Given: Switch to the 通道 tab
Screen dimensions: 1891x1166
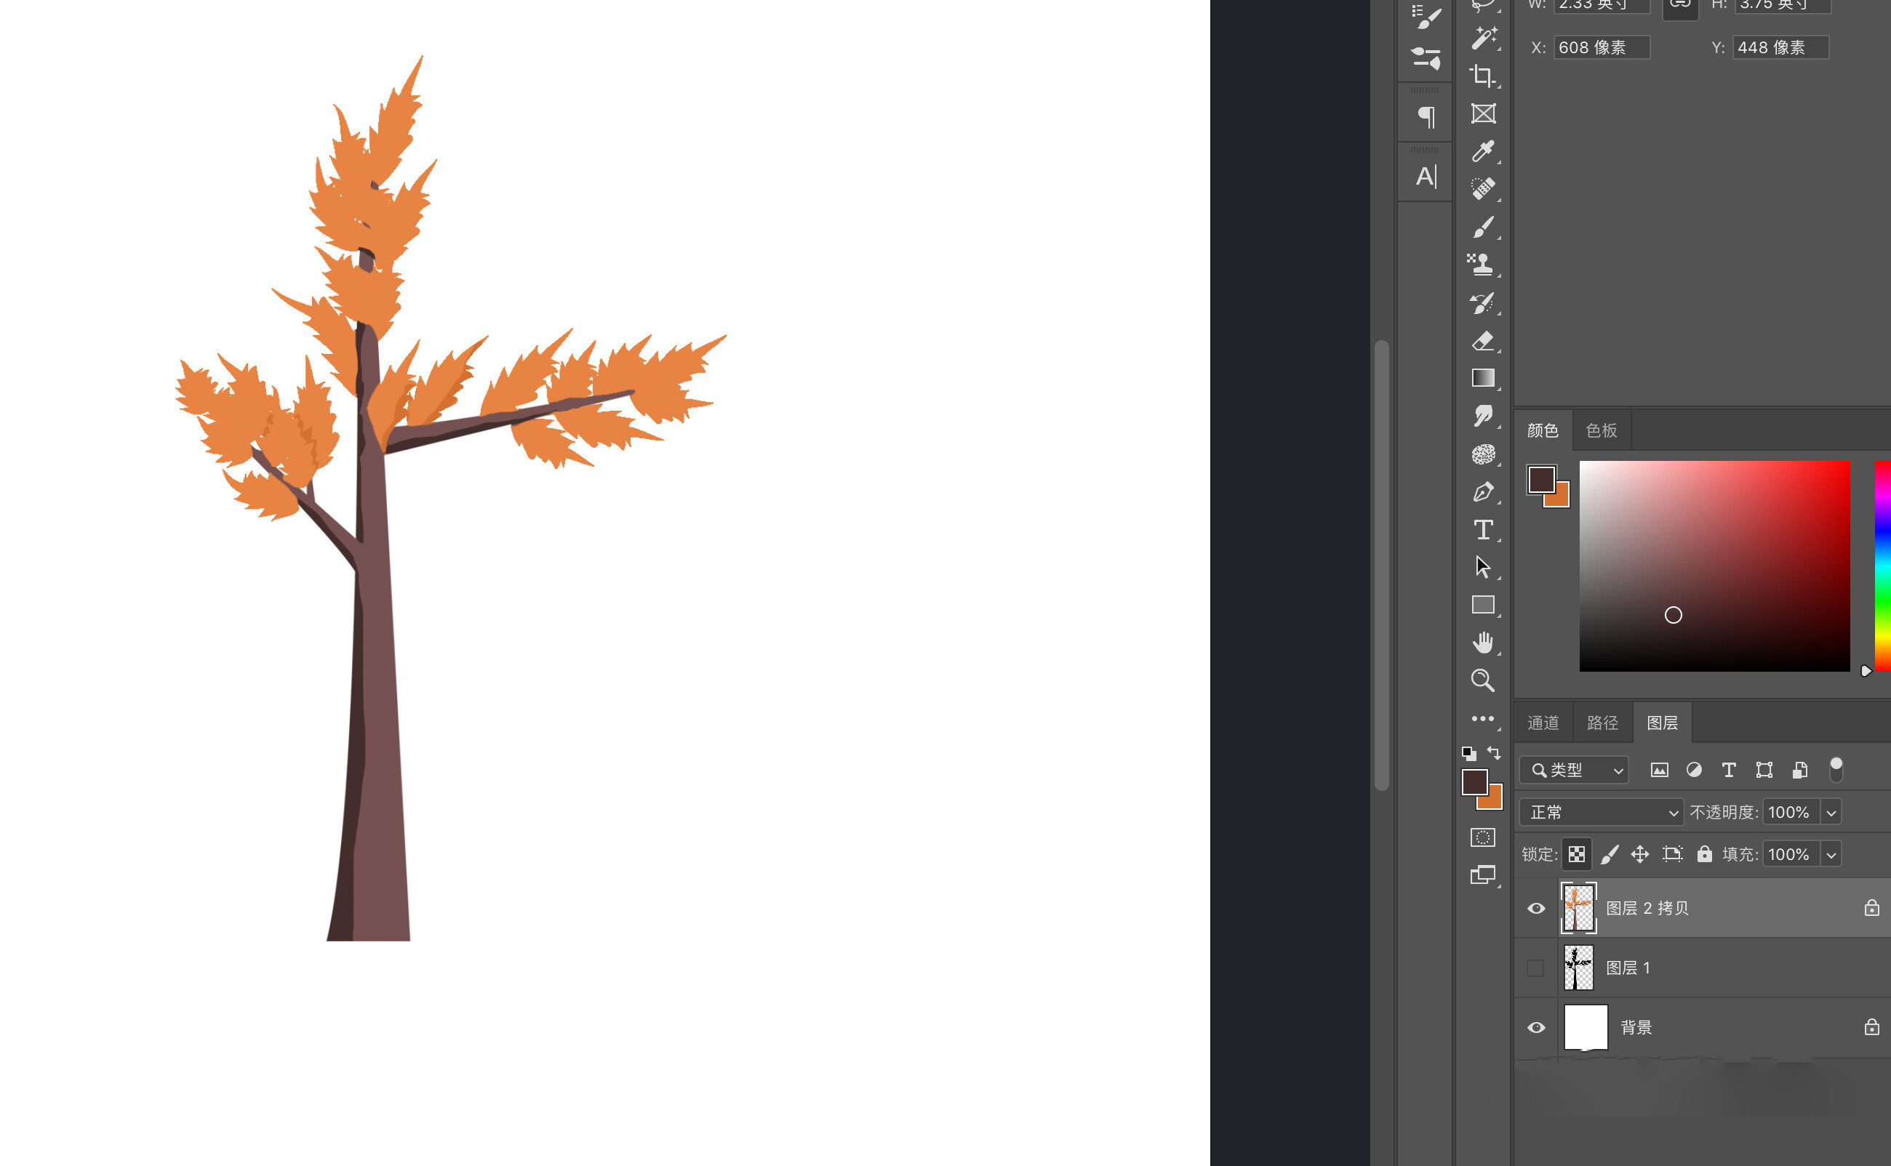Looking at the screenshot, I should 1543,723.
